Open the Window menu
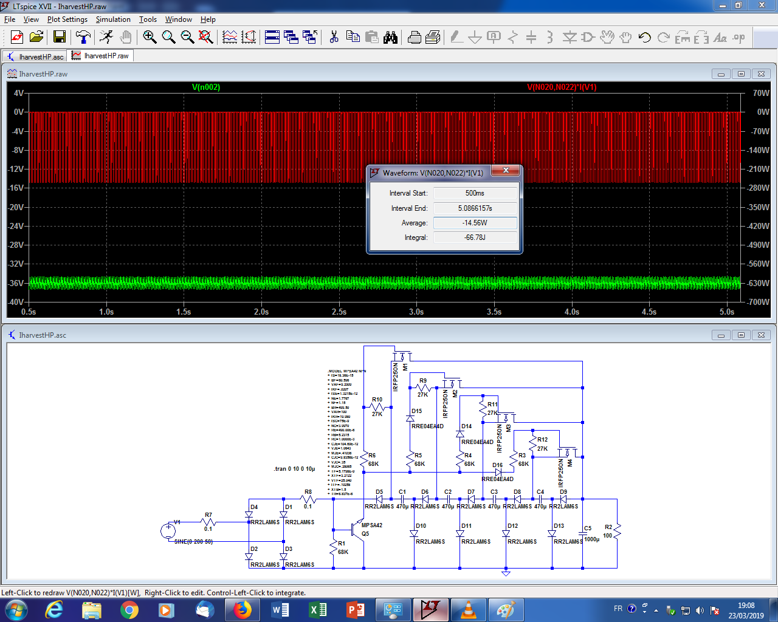The image size is (778, 622). 179,19
